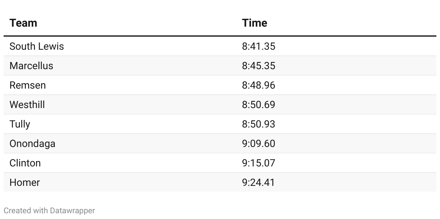Click the Time column header
The image size is (440, 219).
pyautogui.click(x=255, y=23)
